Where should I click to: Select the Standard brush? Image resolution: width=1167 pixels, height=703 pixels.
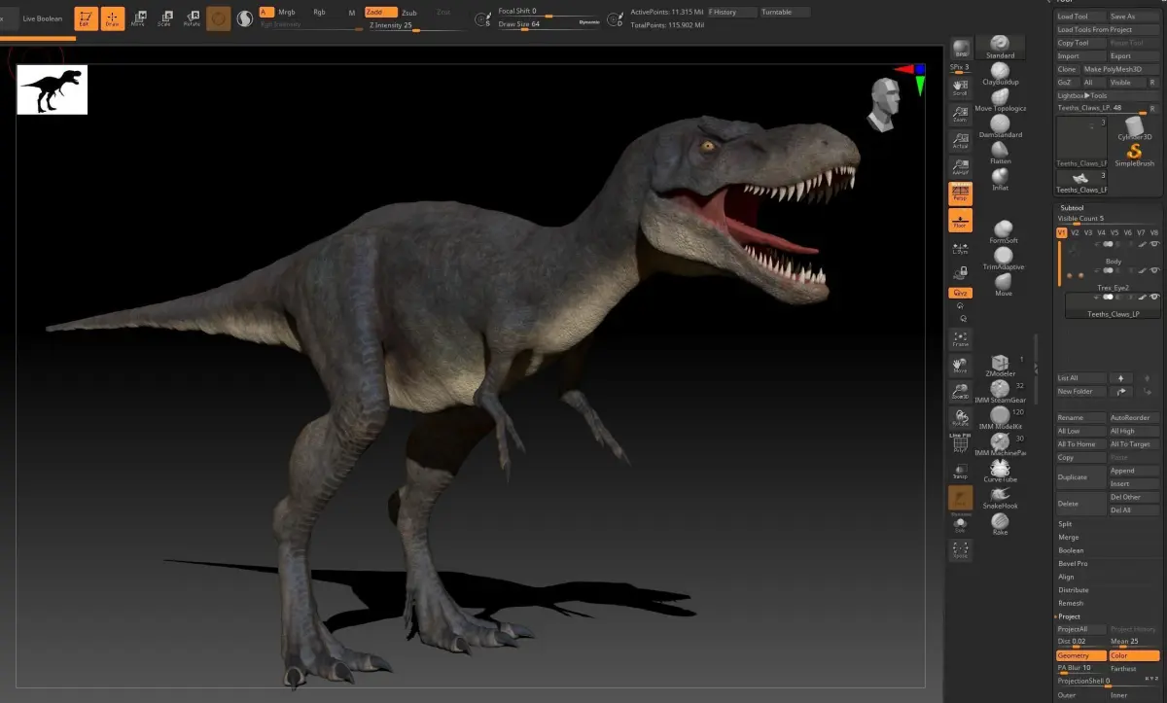[x=1000, y=47]
